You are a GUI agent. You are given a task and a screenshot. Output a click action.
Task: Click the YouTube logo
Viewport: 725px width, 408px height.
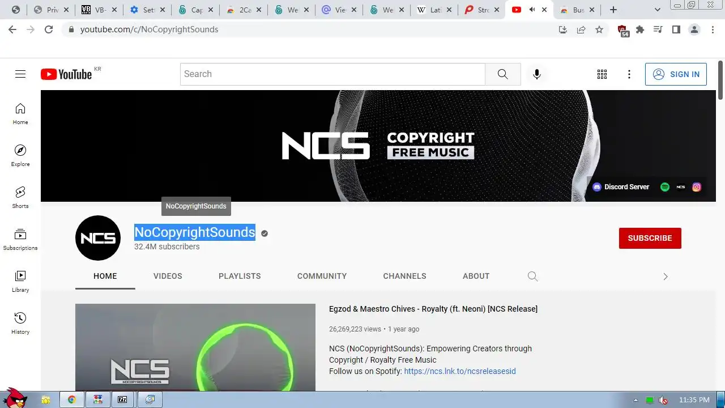66,74
